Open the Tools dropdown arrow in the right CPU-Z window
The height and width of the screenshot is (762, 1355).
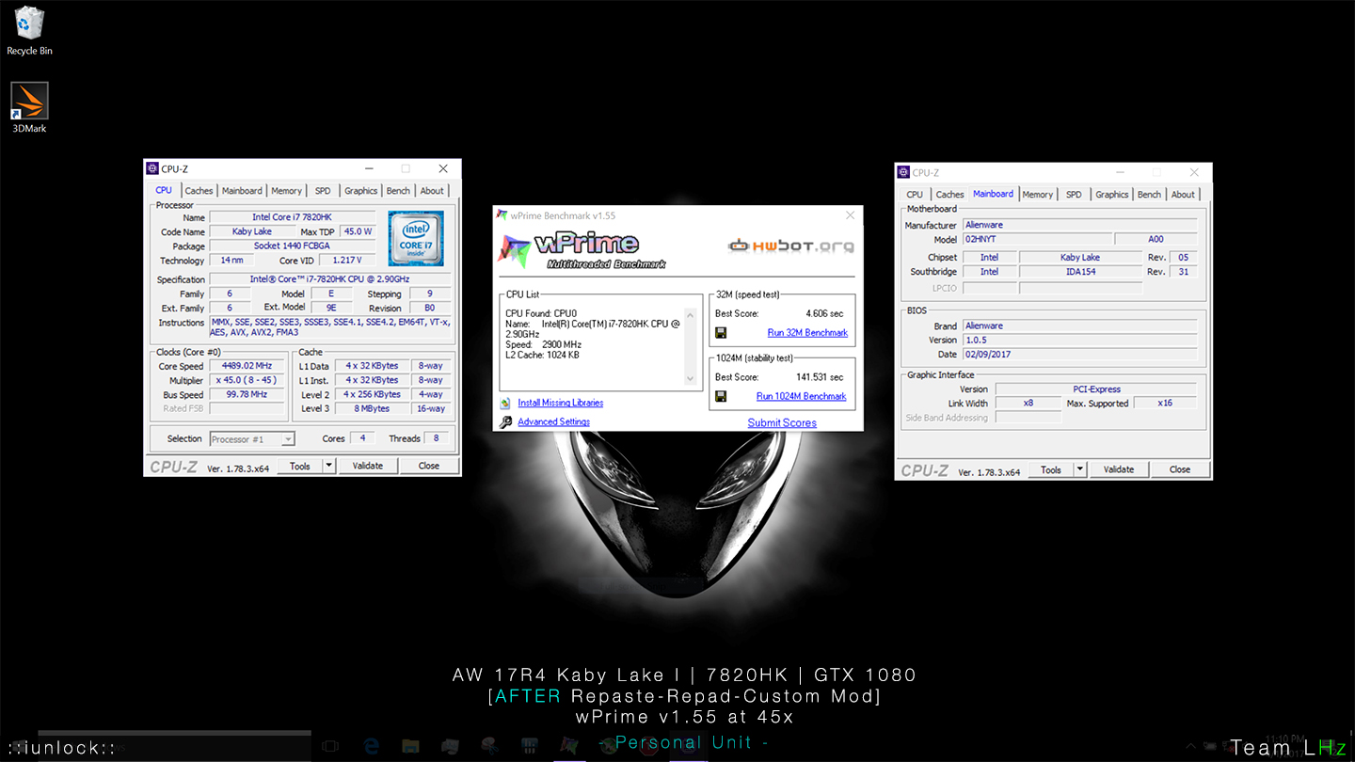point(1080,469)
